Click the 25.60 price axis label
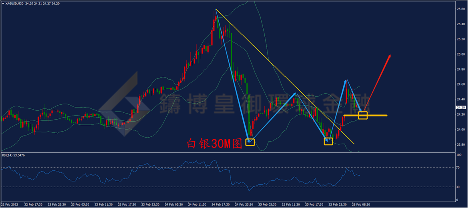Screen dimensions: 468x208 coord(460,9)
